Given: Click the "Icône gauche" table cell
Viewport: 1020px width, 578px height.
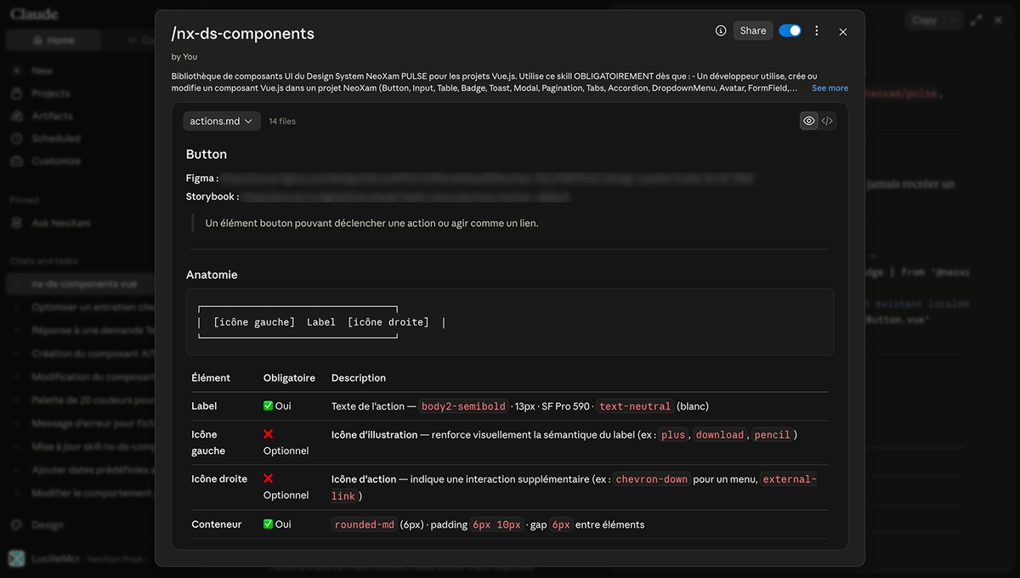Looking at the screenshot, I should click(x=208, y=442).
